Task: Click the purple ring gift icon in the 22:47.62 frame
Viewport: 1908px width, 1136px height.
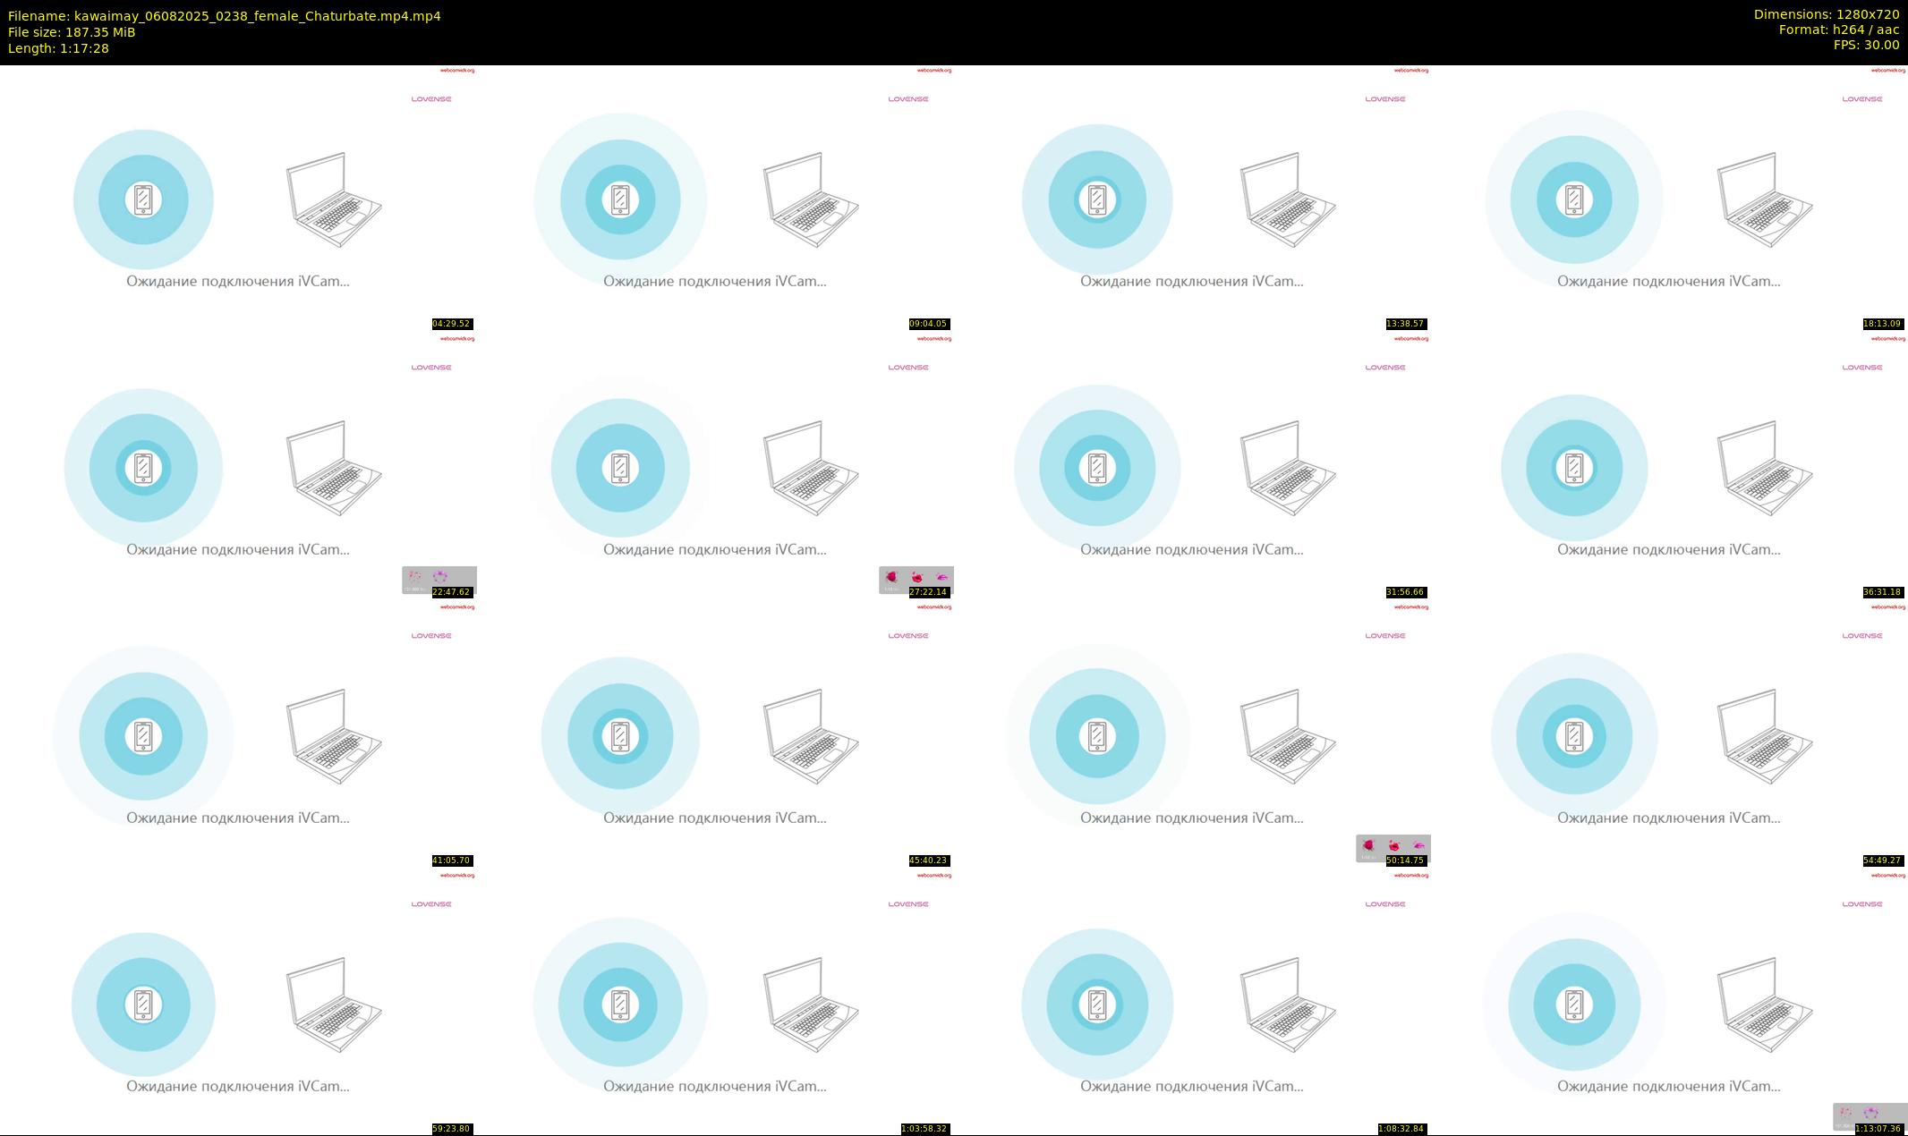Action: [440, 577]
